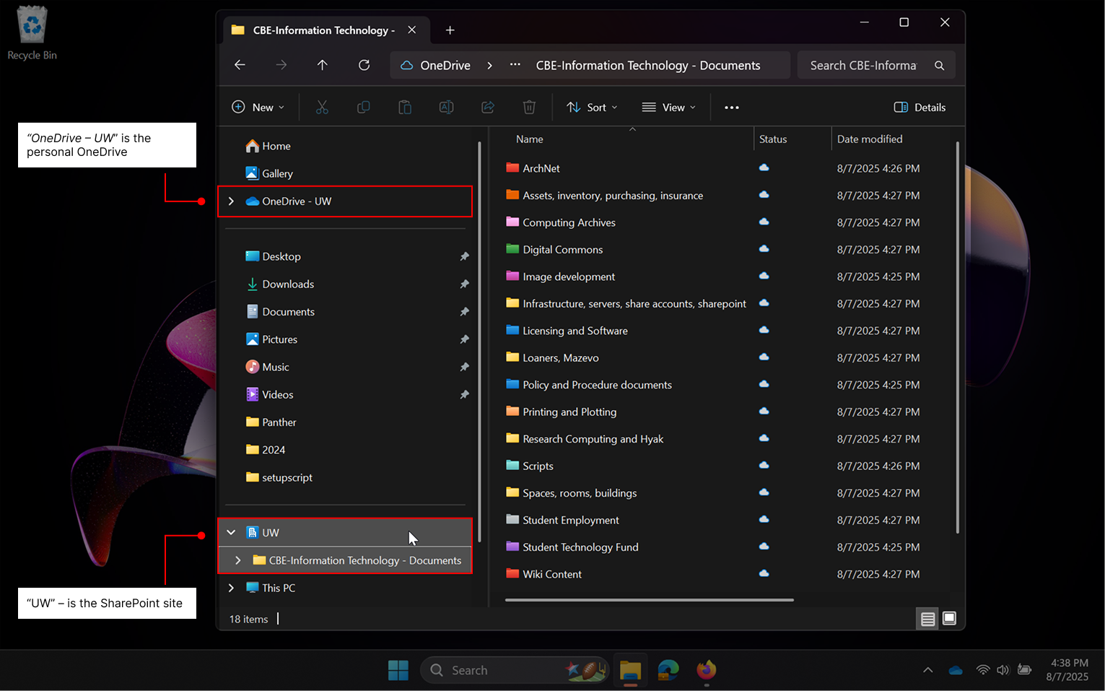Switch to large thumbnails layout via status bar icon
Image resolution: width=1105 pixels, height=691 pixels.
pyautogui.click(x=949, y=619)
